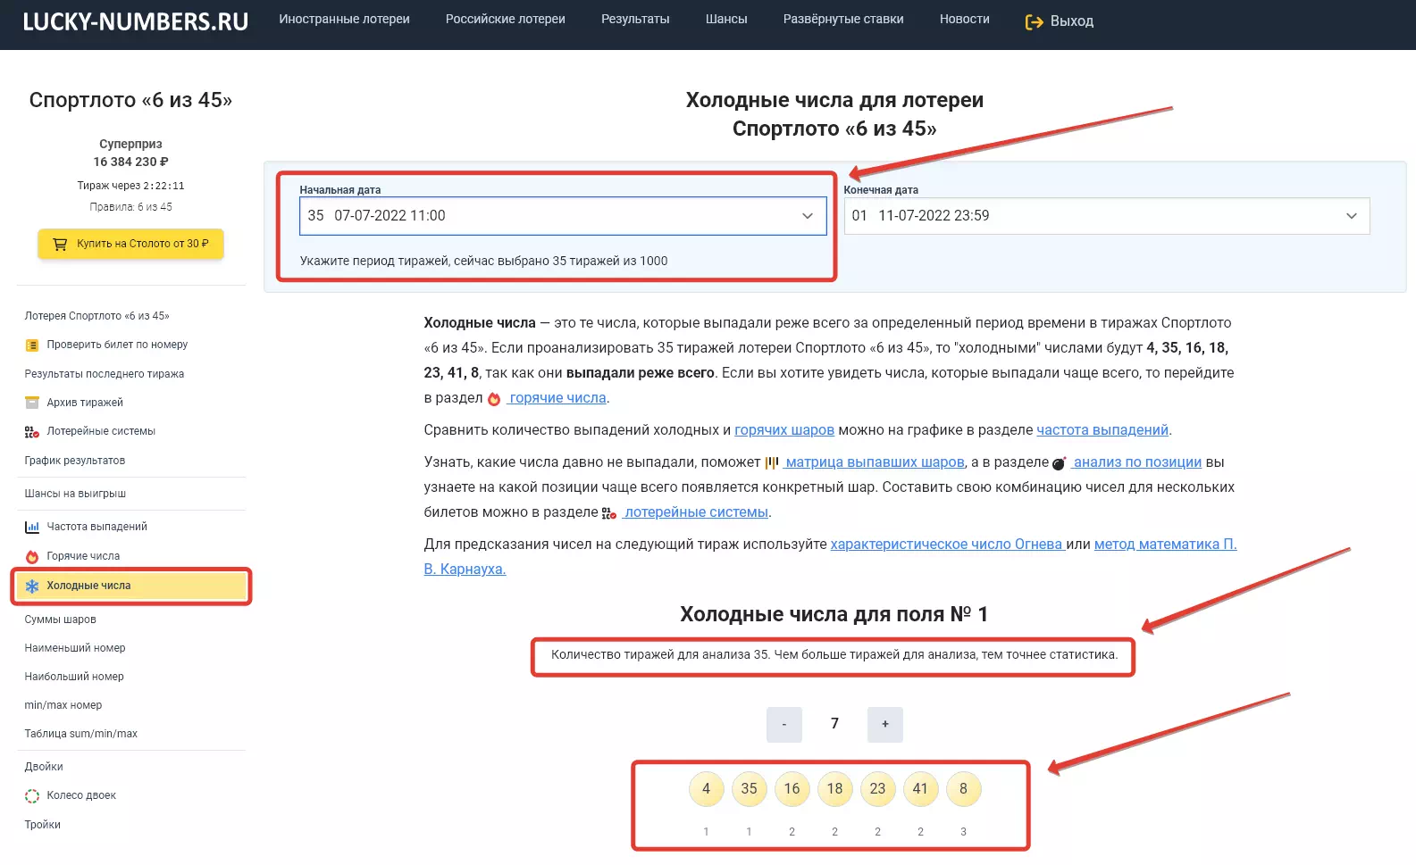Click cold number ball 23

coord(877,789)
